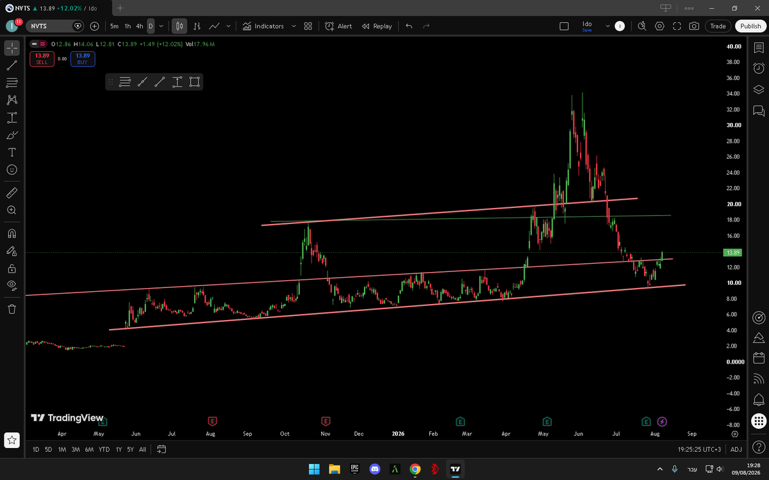Image resolution: width=769 pixels, height=480 pixels.
Task: Open the notifications bell panel
Action: 759,400
